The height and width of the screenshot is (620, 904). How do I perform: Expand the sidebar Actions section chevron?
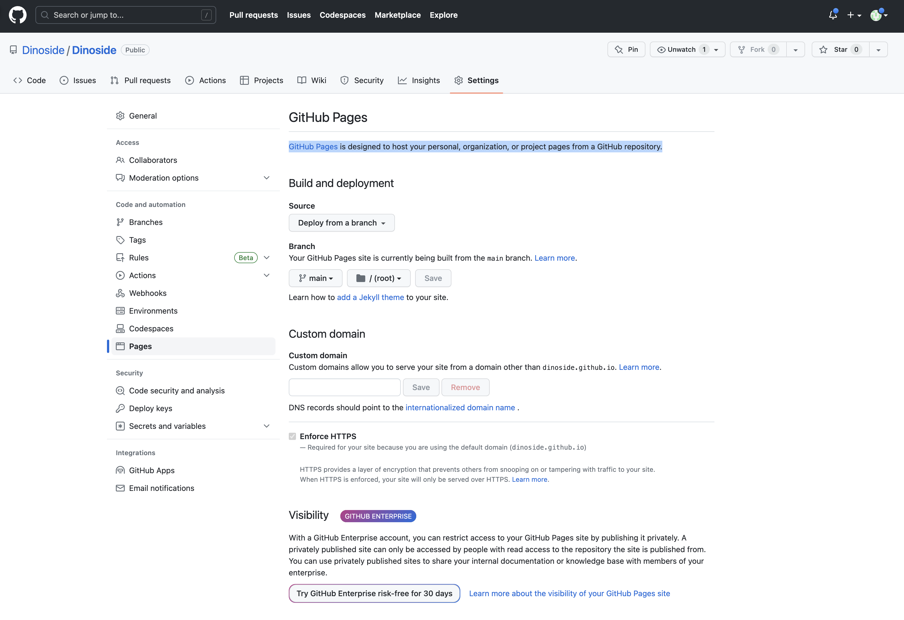(x=266, y=275)
